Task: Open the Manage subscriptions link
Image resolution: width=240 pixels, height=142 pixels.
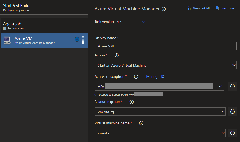Action: (155, 76)
